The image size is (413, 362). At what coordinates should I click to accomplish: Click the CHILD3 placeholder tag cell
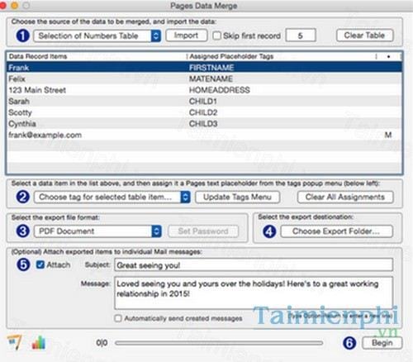pyautogui.click(x=203, y=124)
